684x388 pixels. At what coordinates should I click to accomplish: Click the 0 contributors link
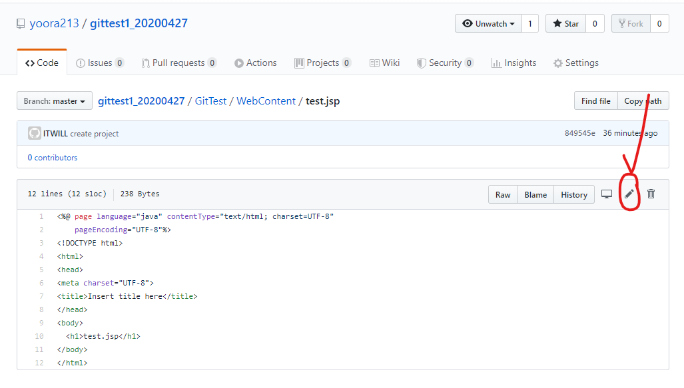(53, 157)
